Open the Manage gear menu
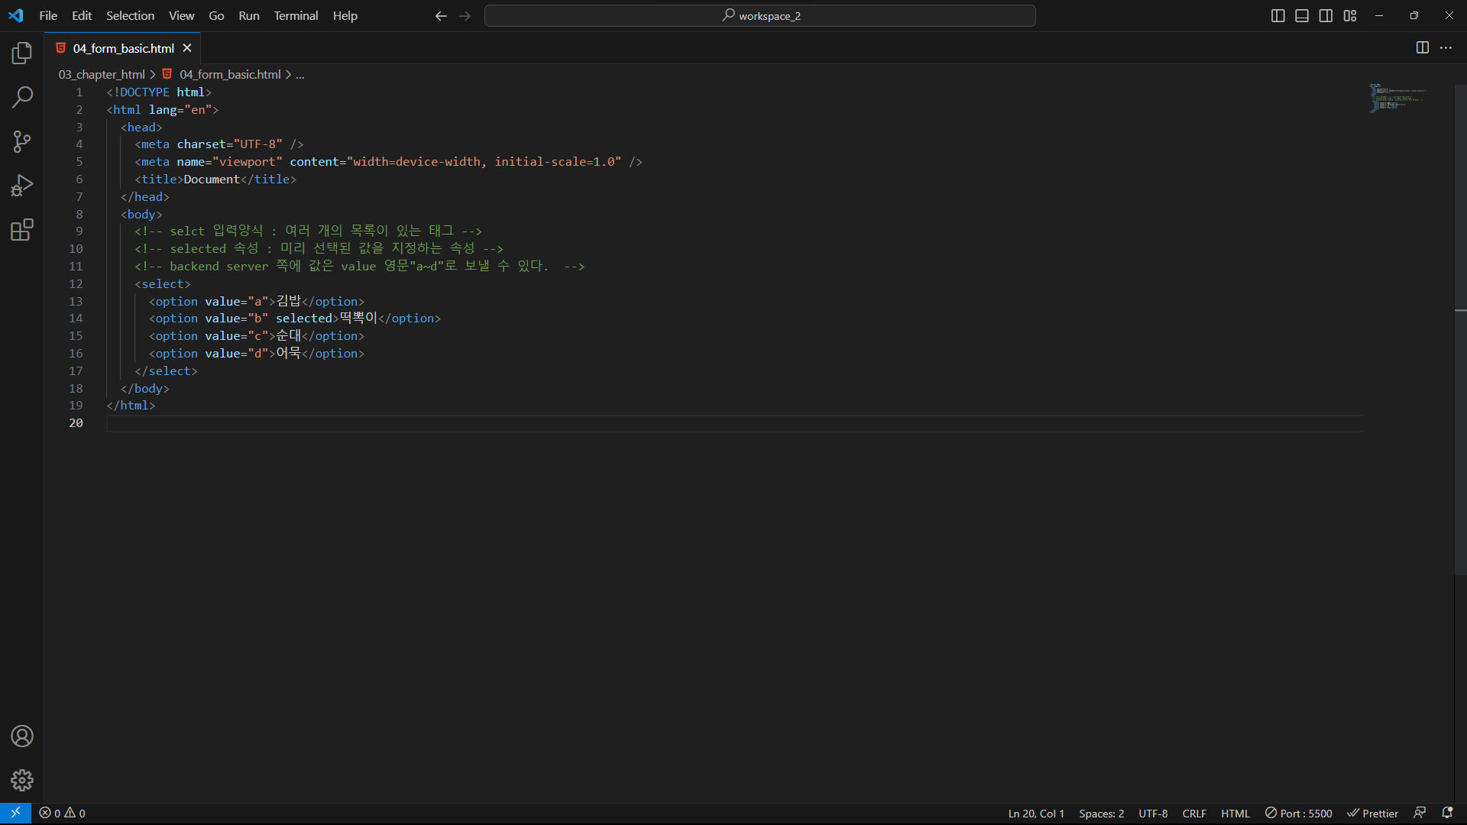 (x=22, y=780)
